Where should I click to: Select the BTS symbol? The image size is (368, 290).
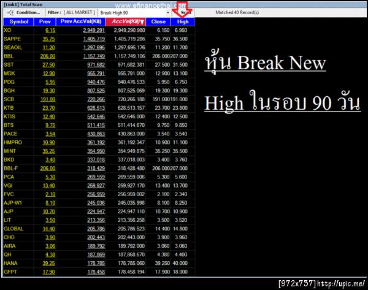click(9, 125)
